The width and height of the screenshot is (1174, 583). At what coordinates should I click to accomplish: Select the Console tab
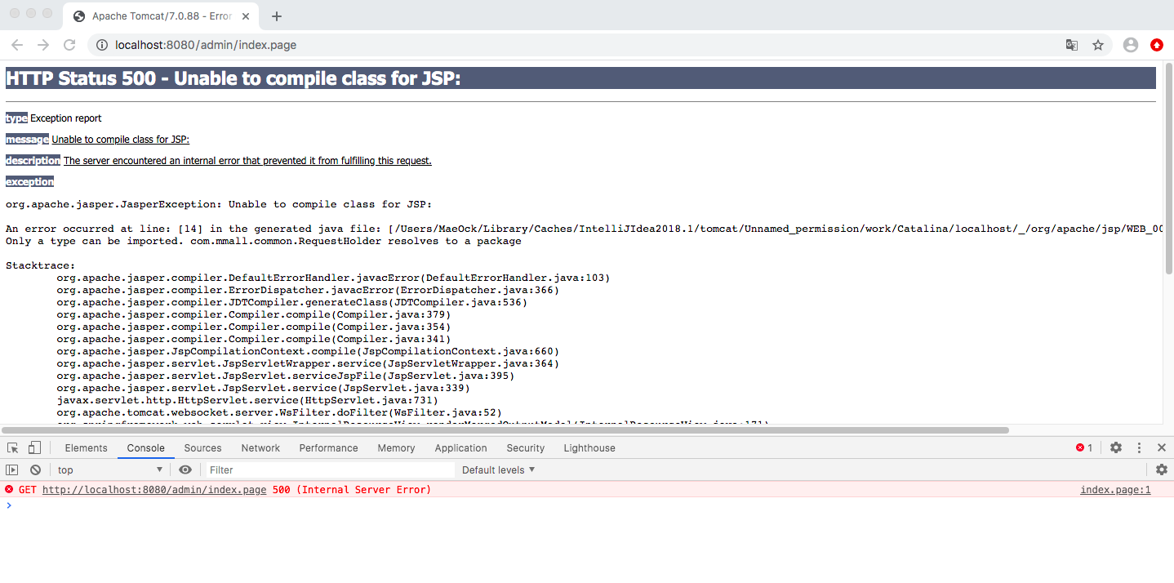[145, 447]
